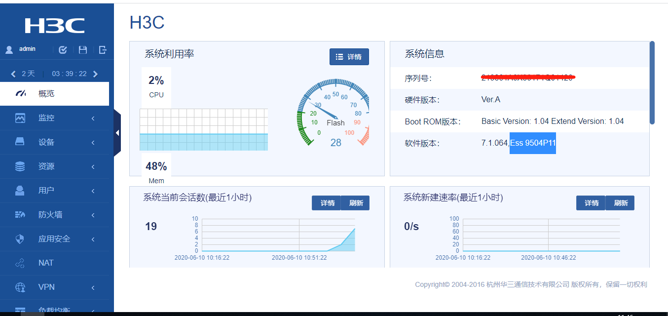Click the 软件版本 label
668x316 pixels.
pyautogui.click(x=422, y=144)
